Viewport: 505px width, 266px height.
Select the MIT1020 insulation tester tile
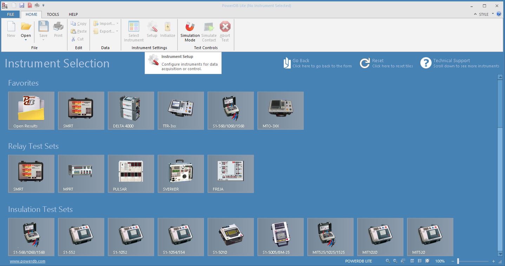pyautogui.click(x=380, y=237)
